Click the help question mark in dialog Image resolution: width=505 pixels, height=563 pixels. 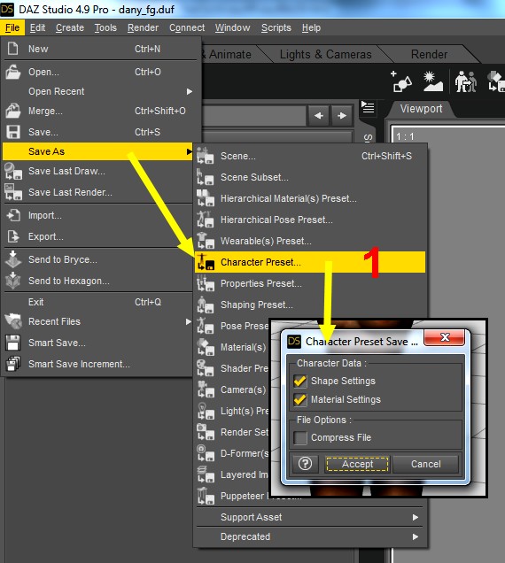(x=305, y=464)
